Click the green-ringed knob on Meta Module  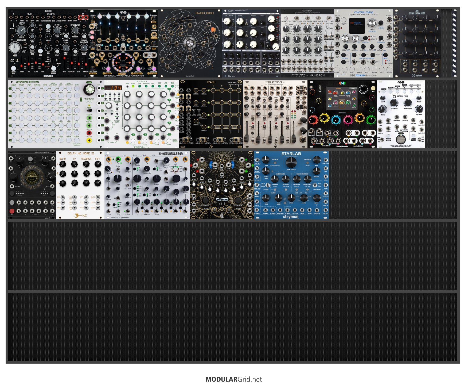pos(371,119)
